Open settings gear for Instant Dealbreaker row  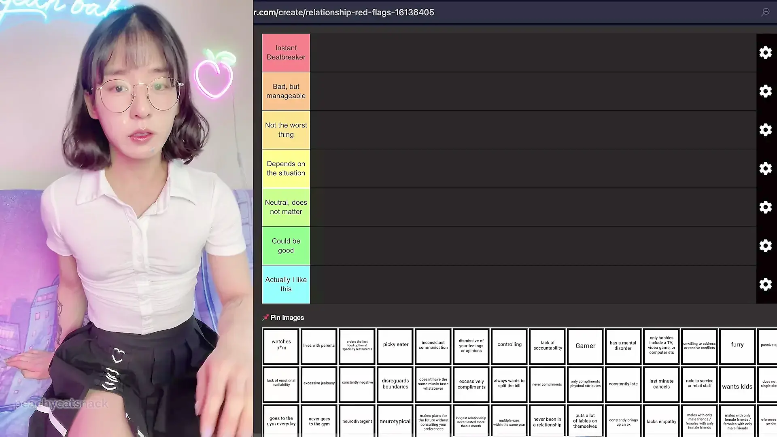[765, 53]
